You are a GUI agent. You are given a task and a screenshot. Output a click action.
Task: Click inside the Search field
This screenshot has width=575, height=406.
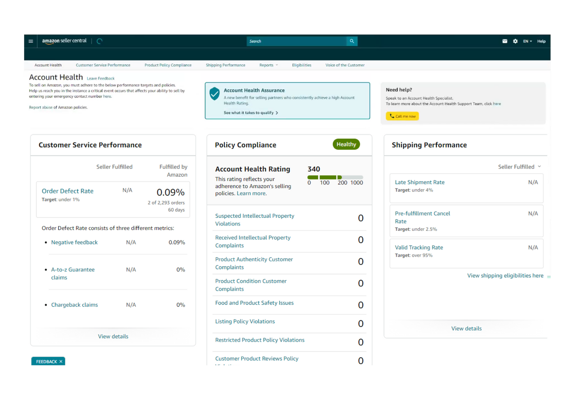coord(297,41)
